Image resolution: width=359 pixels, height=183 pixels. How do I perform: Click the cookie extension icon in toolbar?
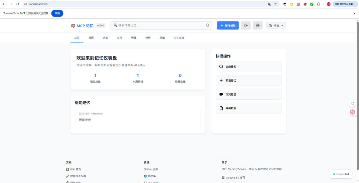coord(305,4)
